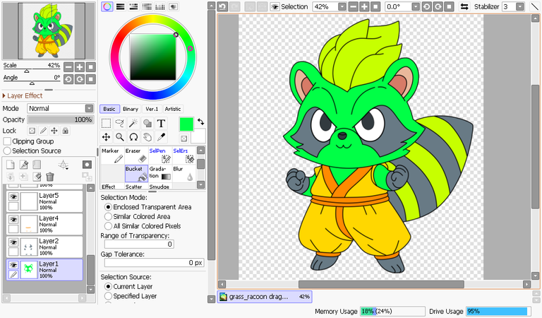Enable the Clipping Group checkbox
Viewport: 542px width, 318px height.
(7, 141)
